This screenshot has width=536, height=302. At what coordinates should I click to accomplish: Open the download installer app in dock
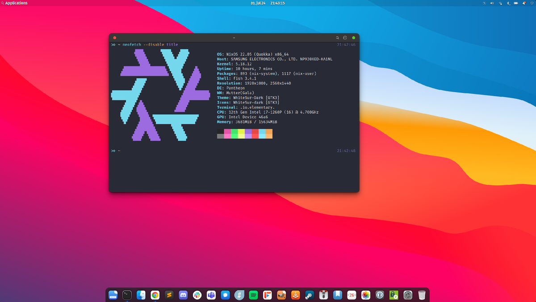[323, 295]
